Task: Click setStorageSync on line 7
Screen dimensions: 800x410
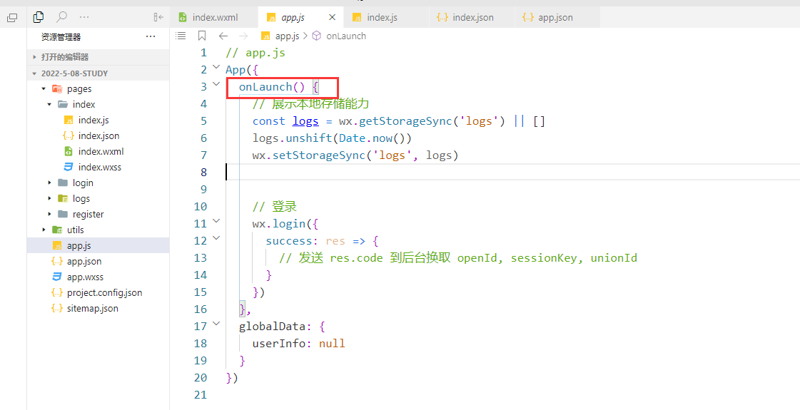Action: [319, 155]
